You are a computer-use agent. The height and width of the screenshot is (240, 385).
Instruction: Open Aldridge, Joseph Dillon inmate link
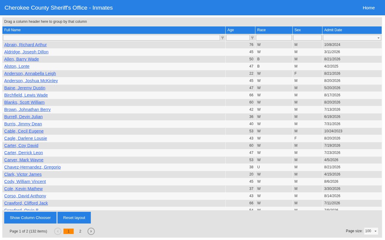tap(26, 52)
